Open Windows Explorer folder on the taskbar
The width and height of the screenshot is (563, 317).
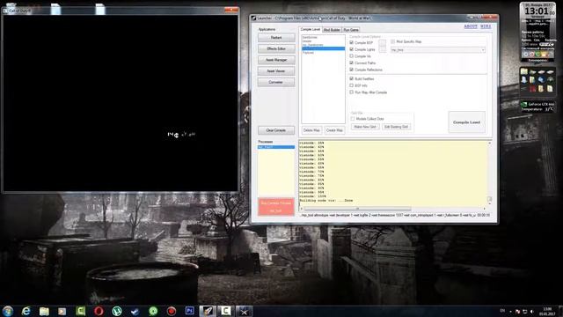point(44,311)
